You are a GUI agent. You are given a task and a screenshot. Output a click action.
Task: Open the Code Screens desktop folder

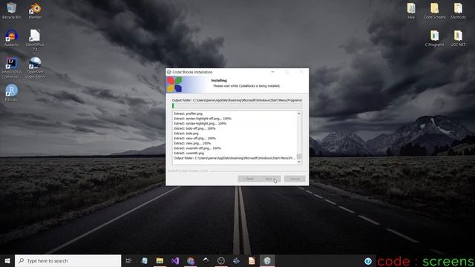(435, 10)
